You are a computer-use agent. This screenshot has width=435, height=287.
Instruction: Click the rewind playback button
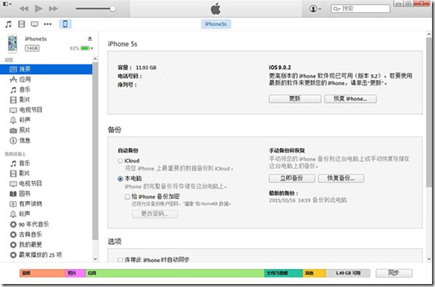point(24,8)
